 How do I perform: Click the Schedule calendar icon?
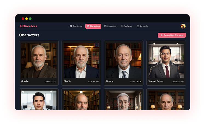tap(138, 26)
